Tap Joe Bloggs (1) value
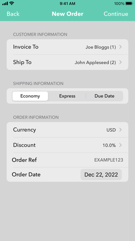This screenshot has width=135, height=241. point(101,47)
